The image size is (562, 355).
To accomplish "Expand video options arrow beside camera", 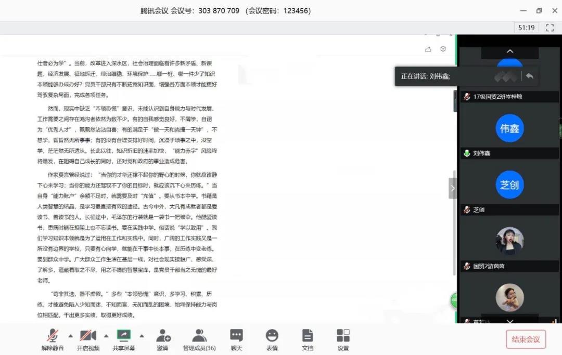I will point(106,335).
